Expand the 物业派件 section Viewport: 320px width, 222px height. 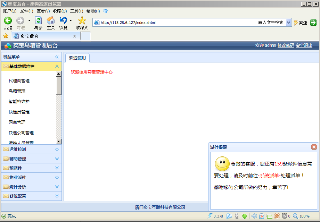click(x=57, y=177)
